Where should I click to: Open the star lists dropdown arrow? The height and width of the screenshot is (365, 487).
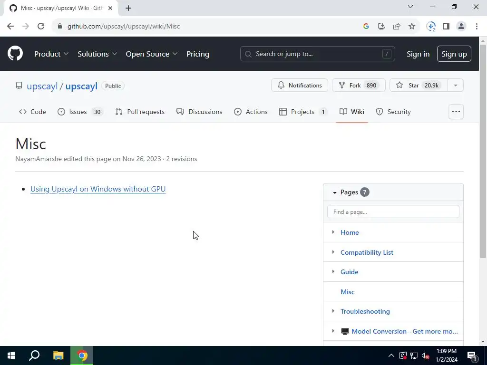click(456, 86)
